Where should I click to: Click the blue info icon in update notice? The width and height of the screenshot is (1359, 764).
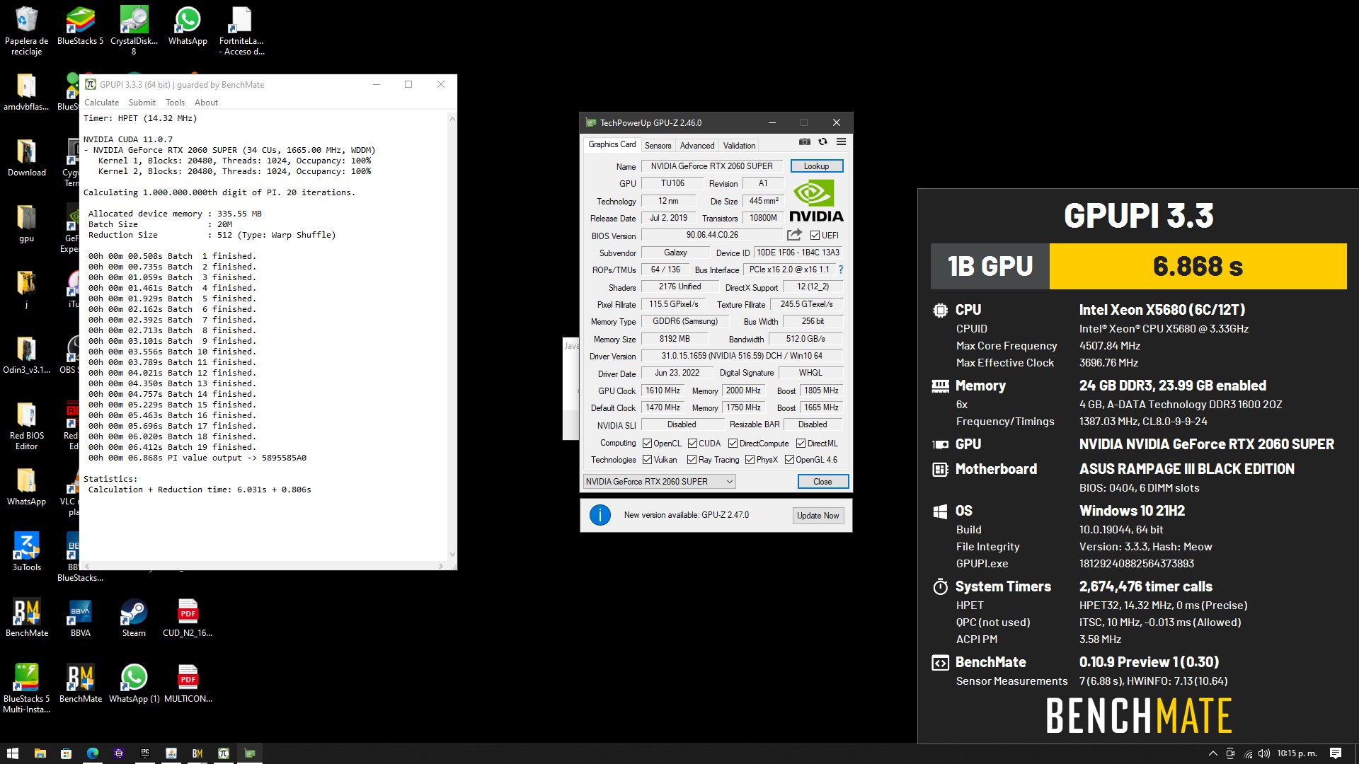(600, 515)
